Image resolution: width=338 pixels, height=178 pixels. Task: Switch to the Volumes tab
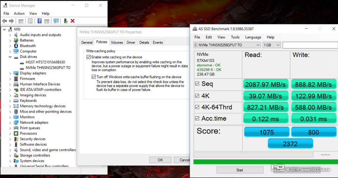117,43
